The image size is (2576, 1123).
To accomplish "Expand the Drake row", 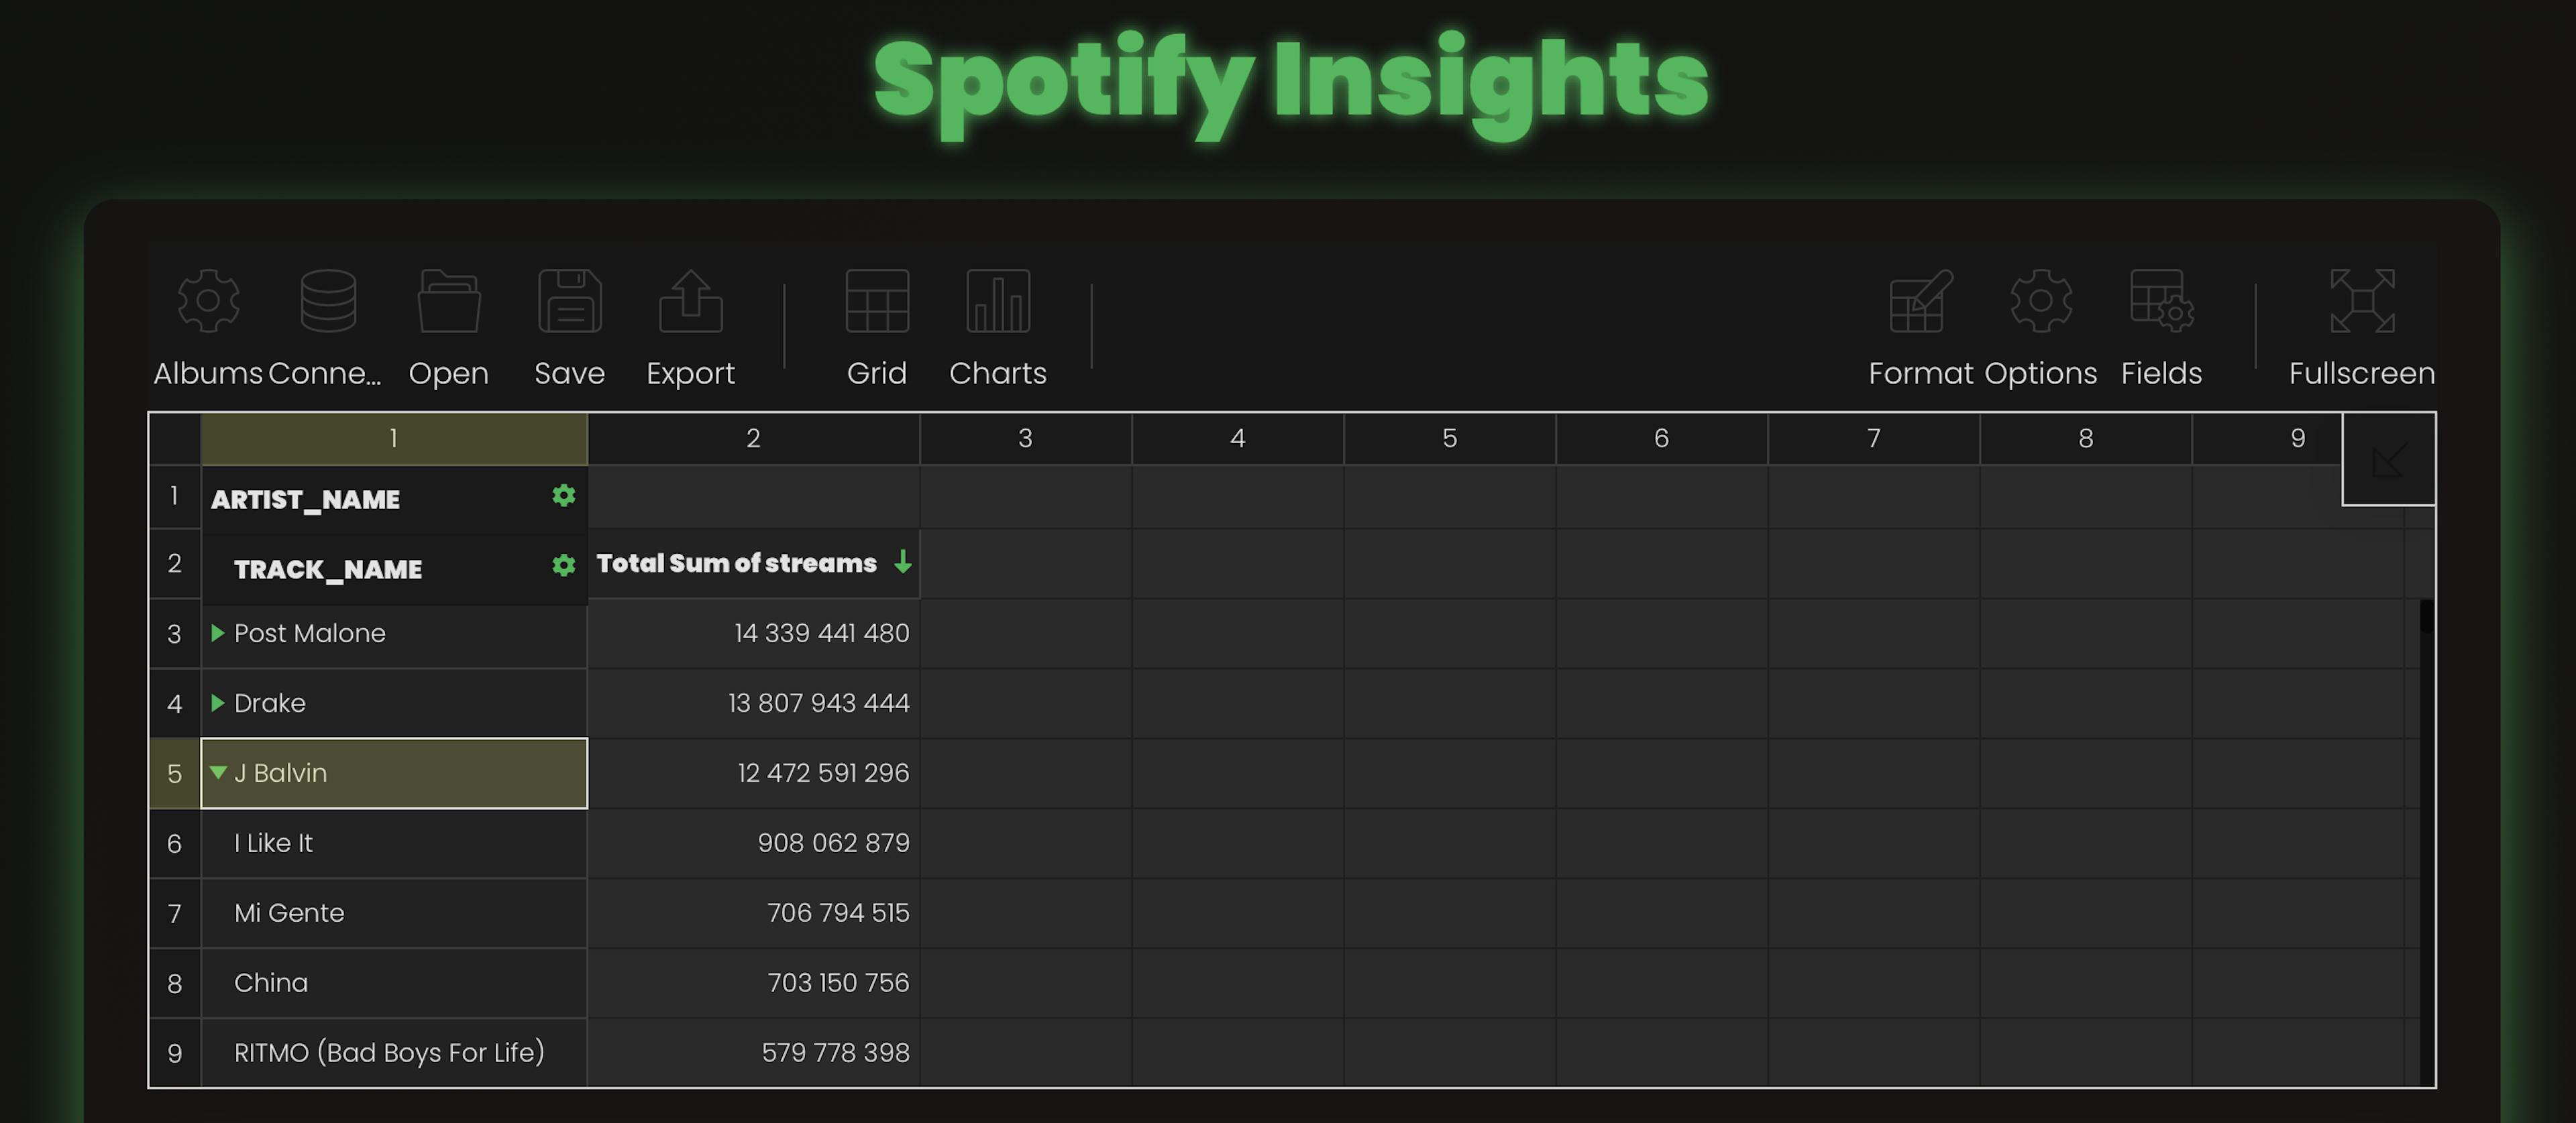I will pyautogui.click(x=219, y=703).
